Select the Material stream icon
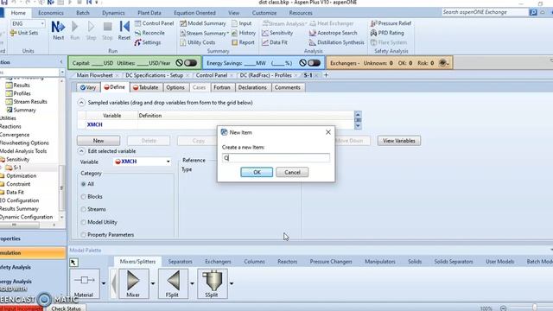Viewport: 553px width, 311px height. [x=85, y=283]
